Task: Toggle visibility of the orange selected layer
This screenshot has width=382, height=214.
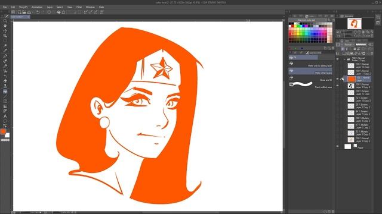Action: pos(337,79)
